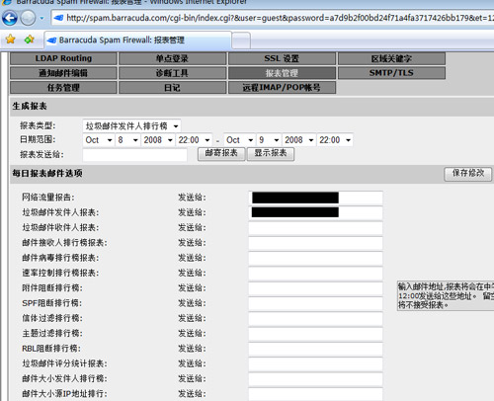Click the Favorites star icon
The width and height of the screenshot is (494, 401).
(11, 40)
